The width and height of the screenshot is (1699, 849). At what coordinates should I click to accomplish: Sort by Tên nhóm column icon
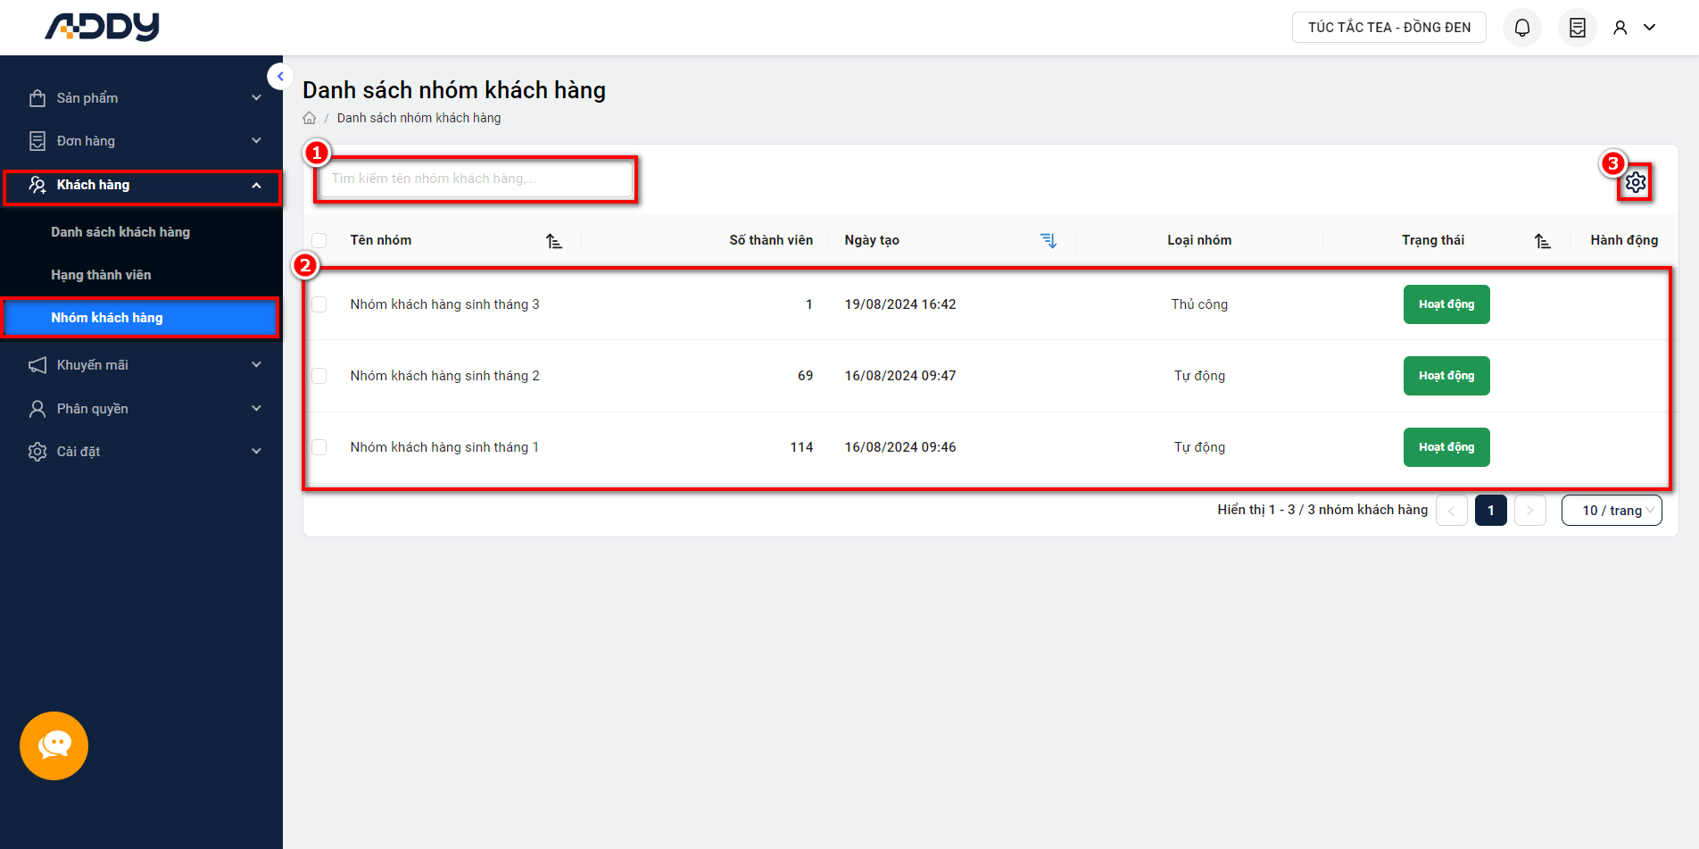click(554, 241)
